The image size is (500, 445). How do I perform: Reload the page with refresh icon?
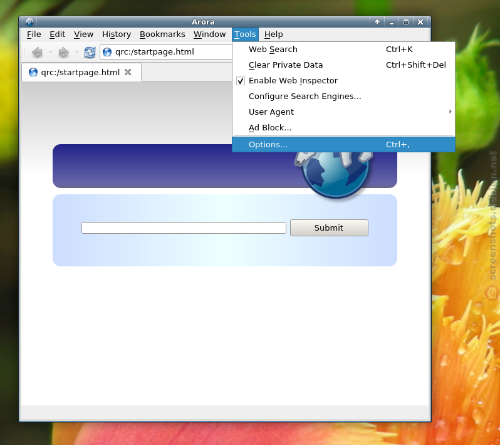[x=90, y=52]
